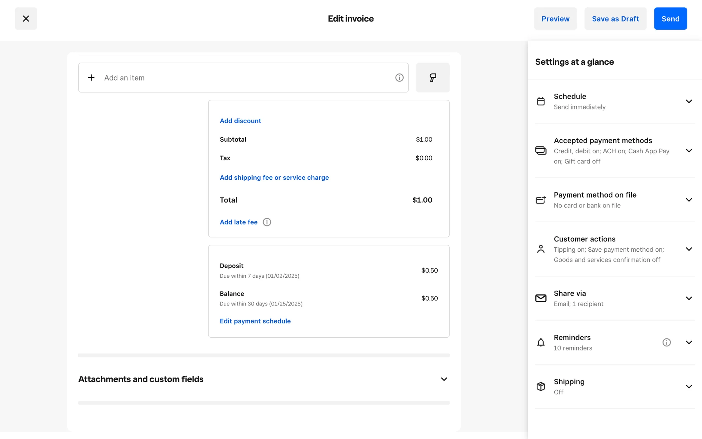The height and width of the screenshot is (439, 702).
Task: Close the Edit invoice screen with X
Action: pyautogui.click(x=26, y=19)
